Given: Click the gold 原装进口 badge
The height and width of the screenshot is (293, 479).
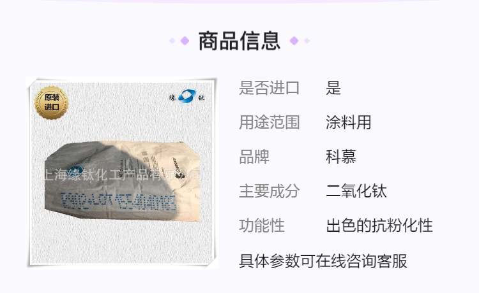Looking at the screenshot, I should click(x=51, y=103).
